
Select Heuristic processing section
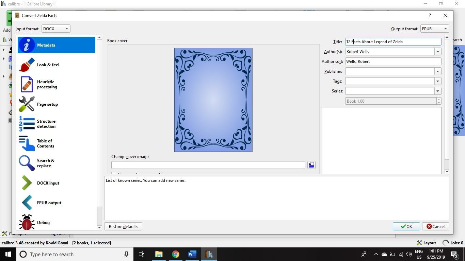(x=57, y=84)
